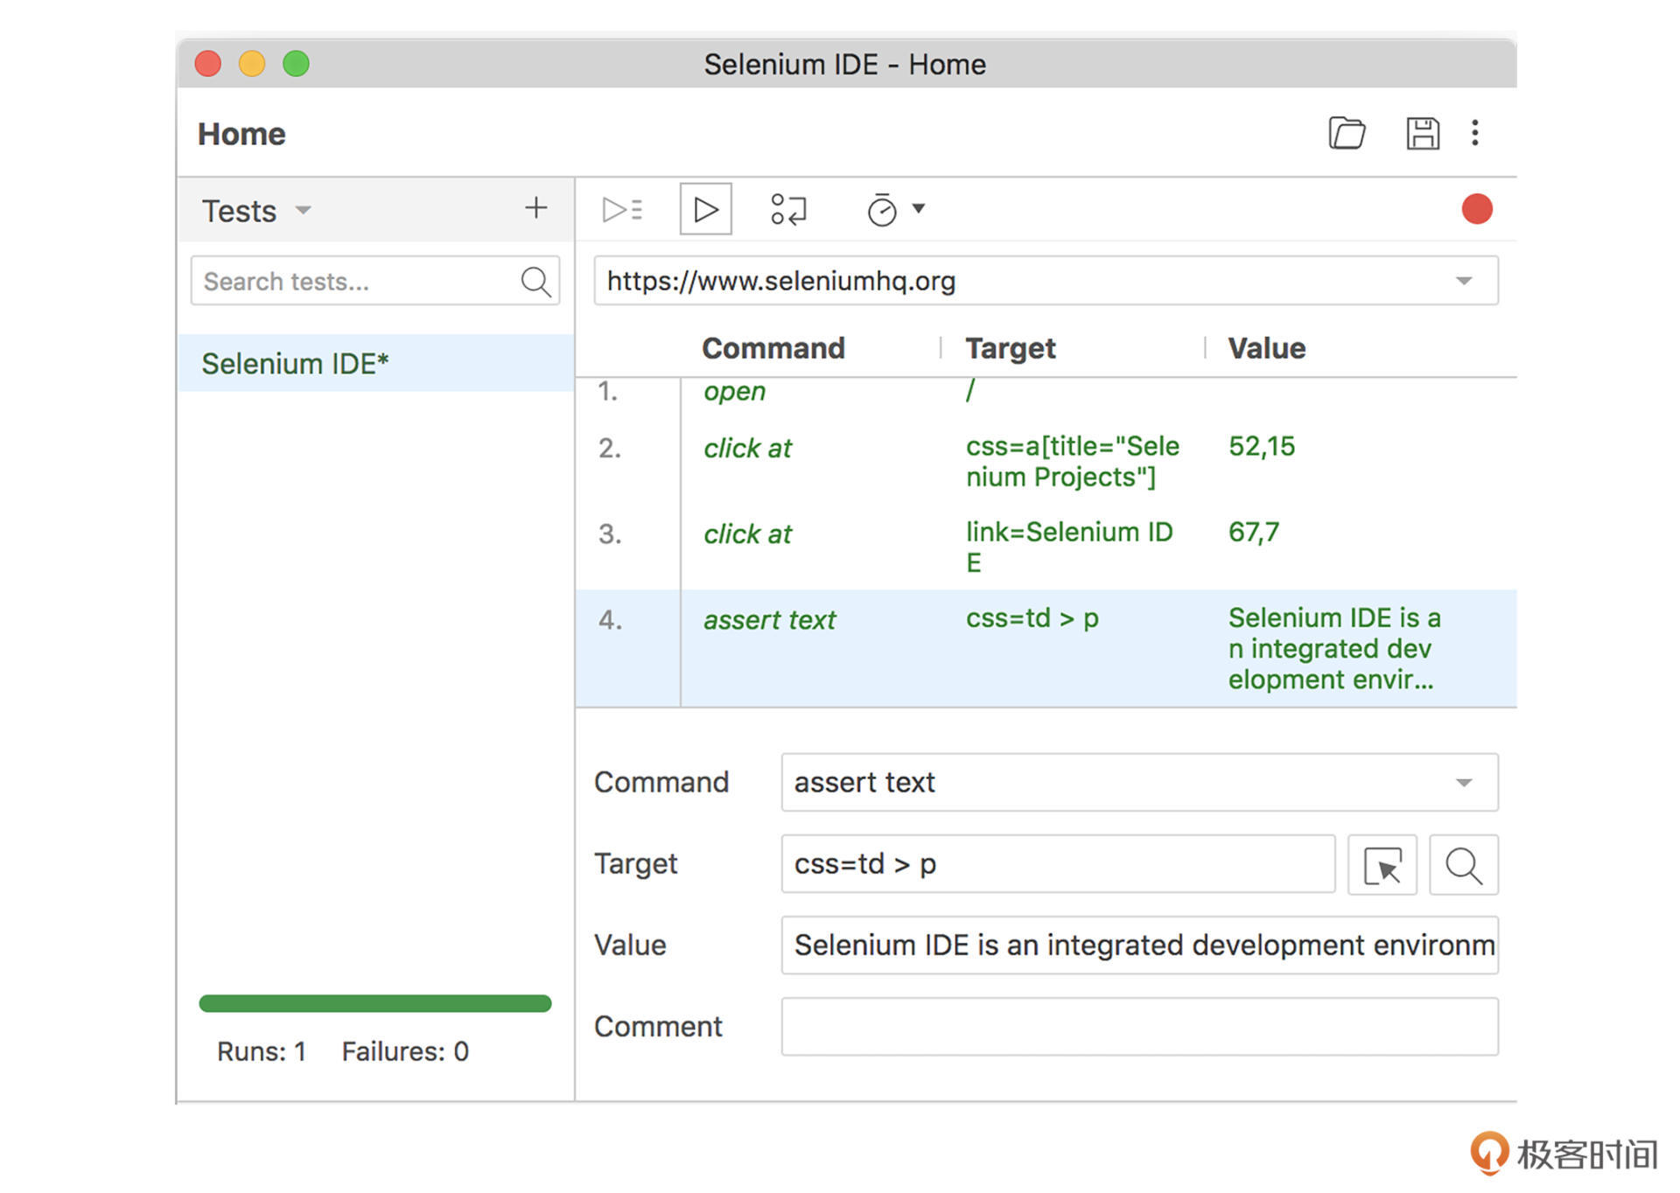Open test execution speed timer
The width and height of the screenshot is (1680, 1193).
pos(882,210)
